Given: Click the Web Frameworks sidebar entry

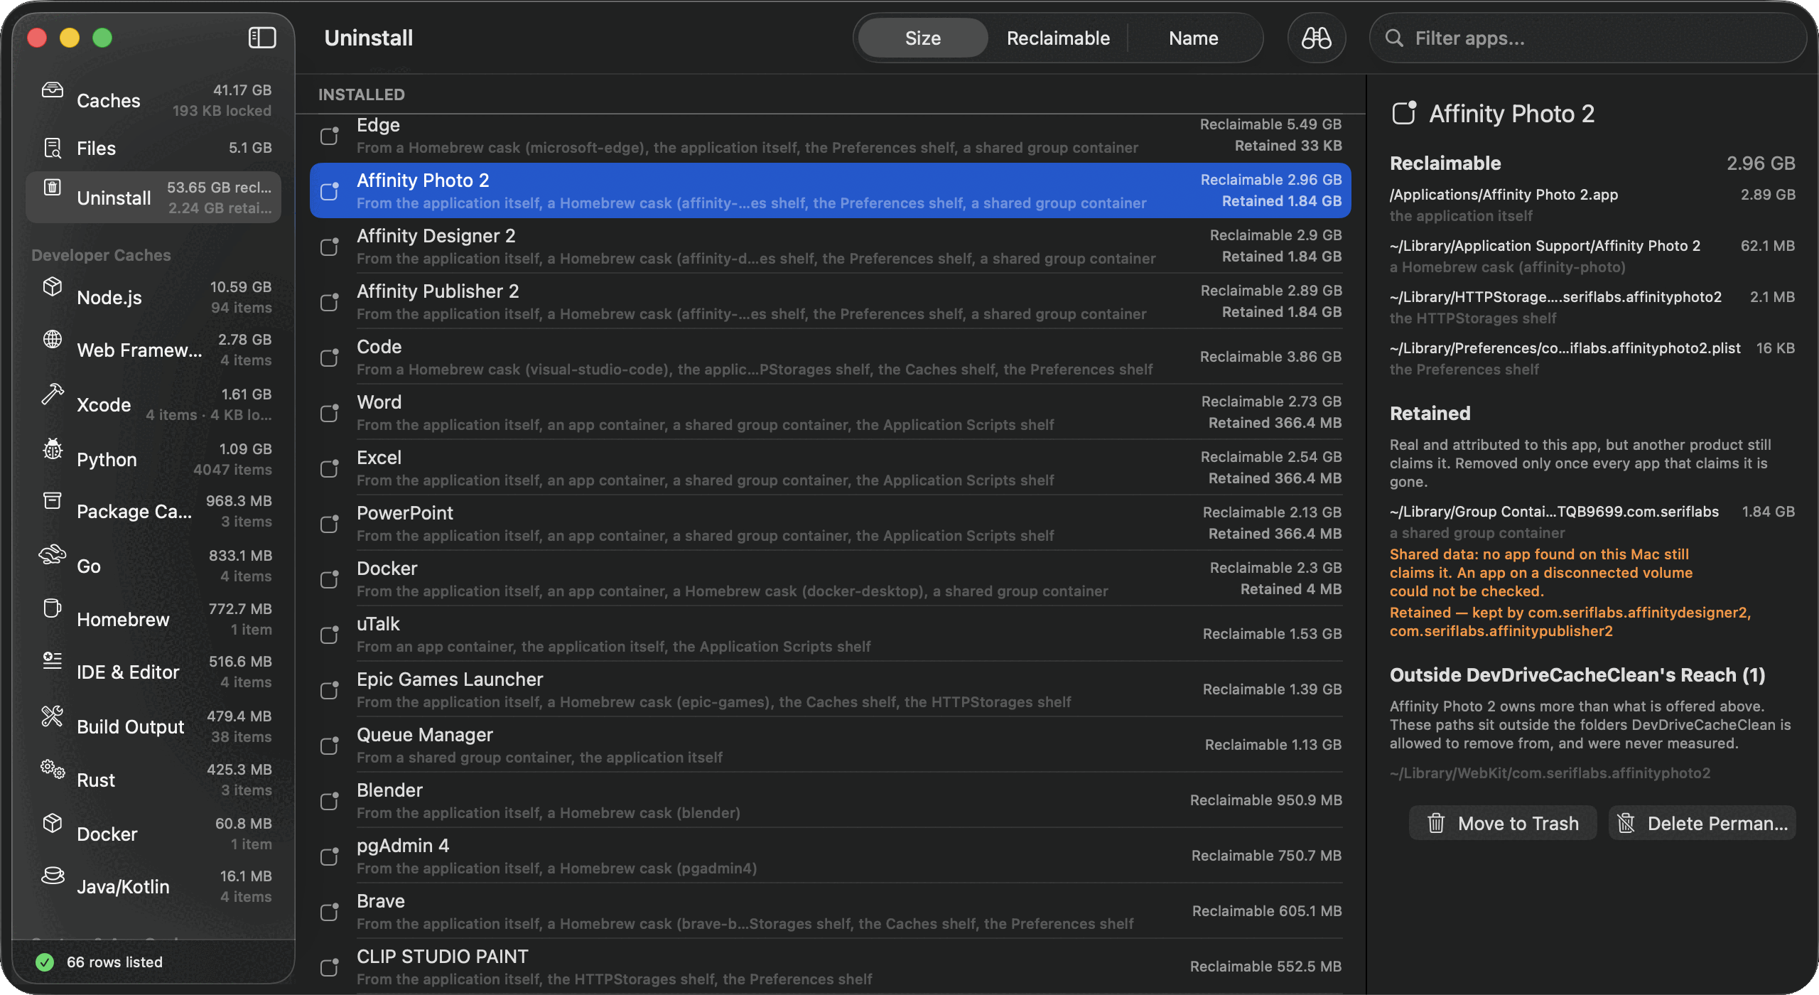Looking at the screenshot, I should pyautogui.click(x=153, y=350).
